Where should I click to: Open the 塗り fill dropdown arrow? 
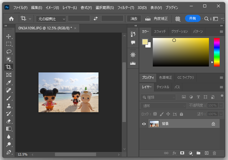coord(221,114)
